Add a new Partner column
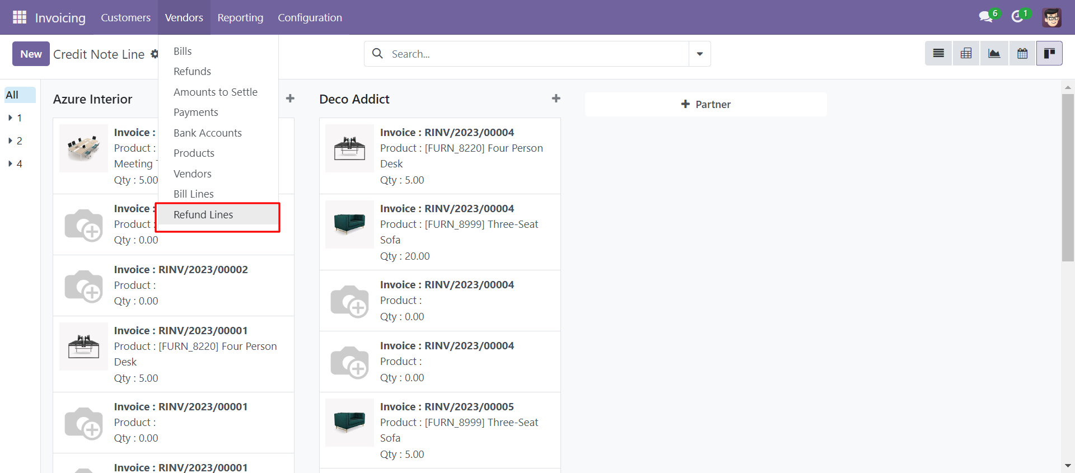 [705, 104]
